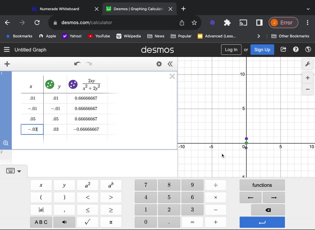The height and width of the screenshot is (230, 315).
Task: Open the Graph Settings wrench icon
Action: pos(307,64)
